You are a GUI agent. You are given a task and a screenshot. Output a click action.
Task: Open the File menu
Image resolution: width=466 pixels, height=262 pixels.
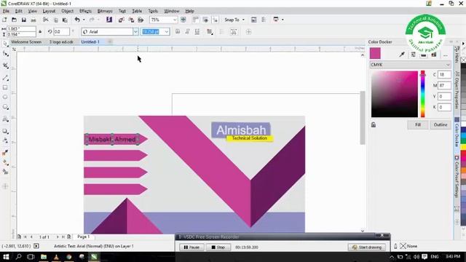tap(6, 11)
